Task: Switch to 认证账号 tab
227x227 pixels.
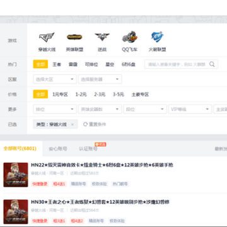Action: 88,149
